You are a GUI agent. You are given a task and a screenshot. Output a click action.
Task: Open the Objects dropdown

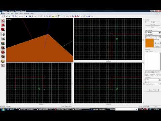click(153, 84)
